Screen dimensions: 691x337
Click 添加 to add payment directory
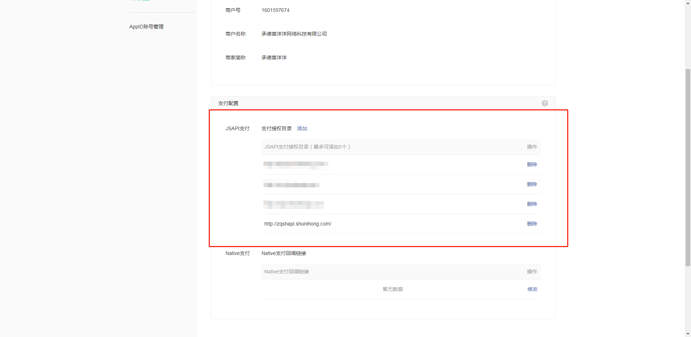[302, 128]
